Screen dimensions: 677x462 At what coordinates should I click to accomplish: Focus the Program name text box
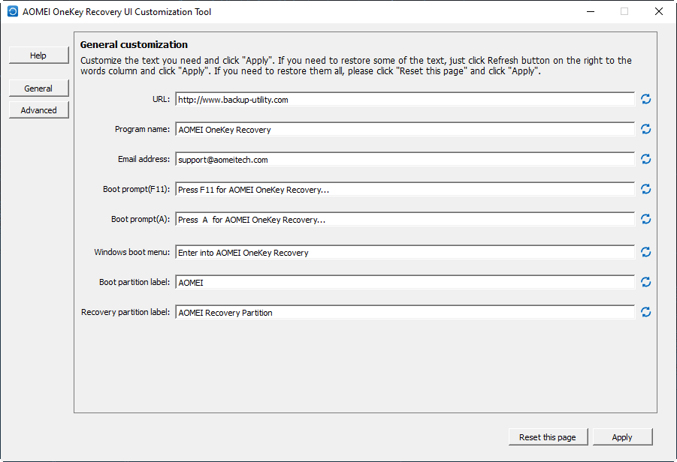404,130
